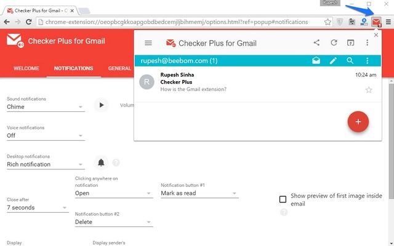Click the address bar URL
Image resolution: width=394 pixels, height=246 pixels.
pos(177,22)
